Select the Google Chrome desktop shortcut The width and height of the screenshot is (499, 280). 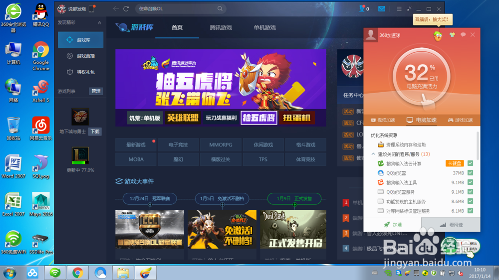pyautogui.click(x=41, y=56)
